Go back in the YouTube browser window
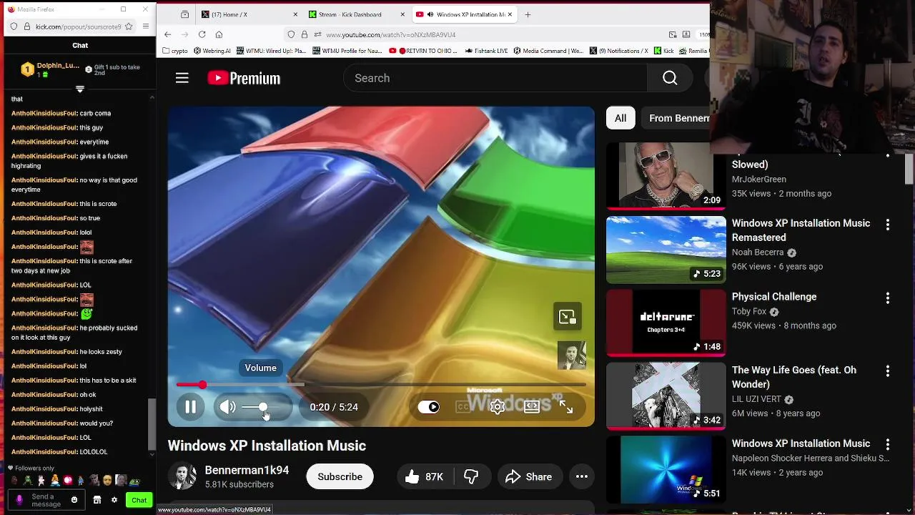Screen dimensions: 915x515 pos(167,34)
